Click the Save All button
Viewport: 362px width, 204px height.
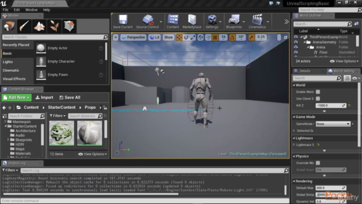(70, 97)
